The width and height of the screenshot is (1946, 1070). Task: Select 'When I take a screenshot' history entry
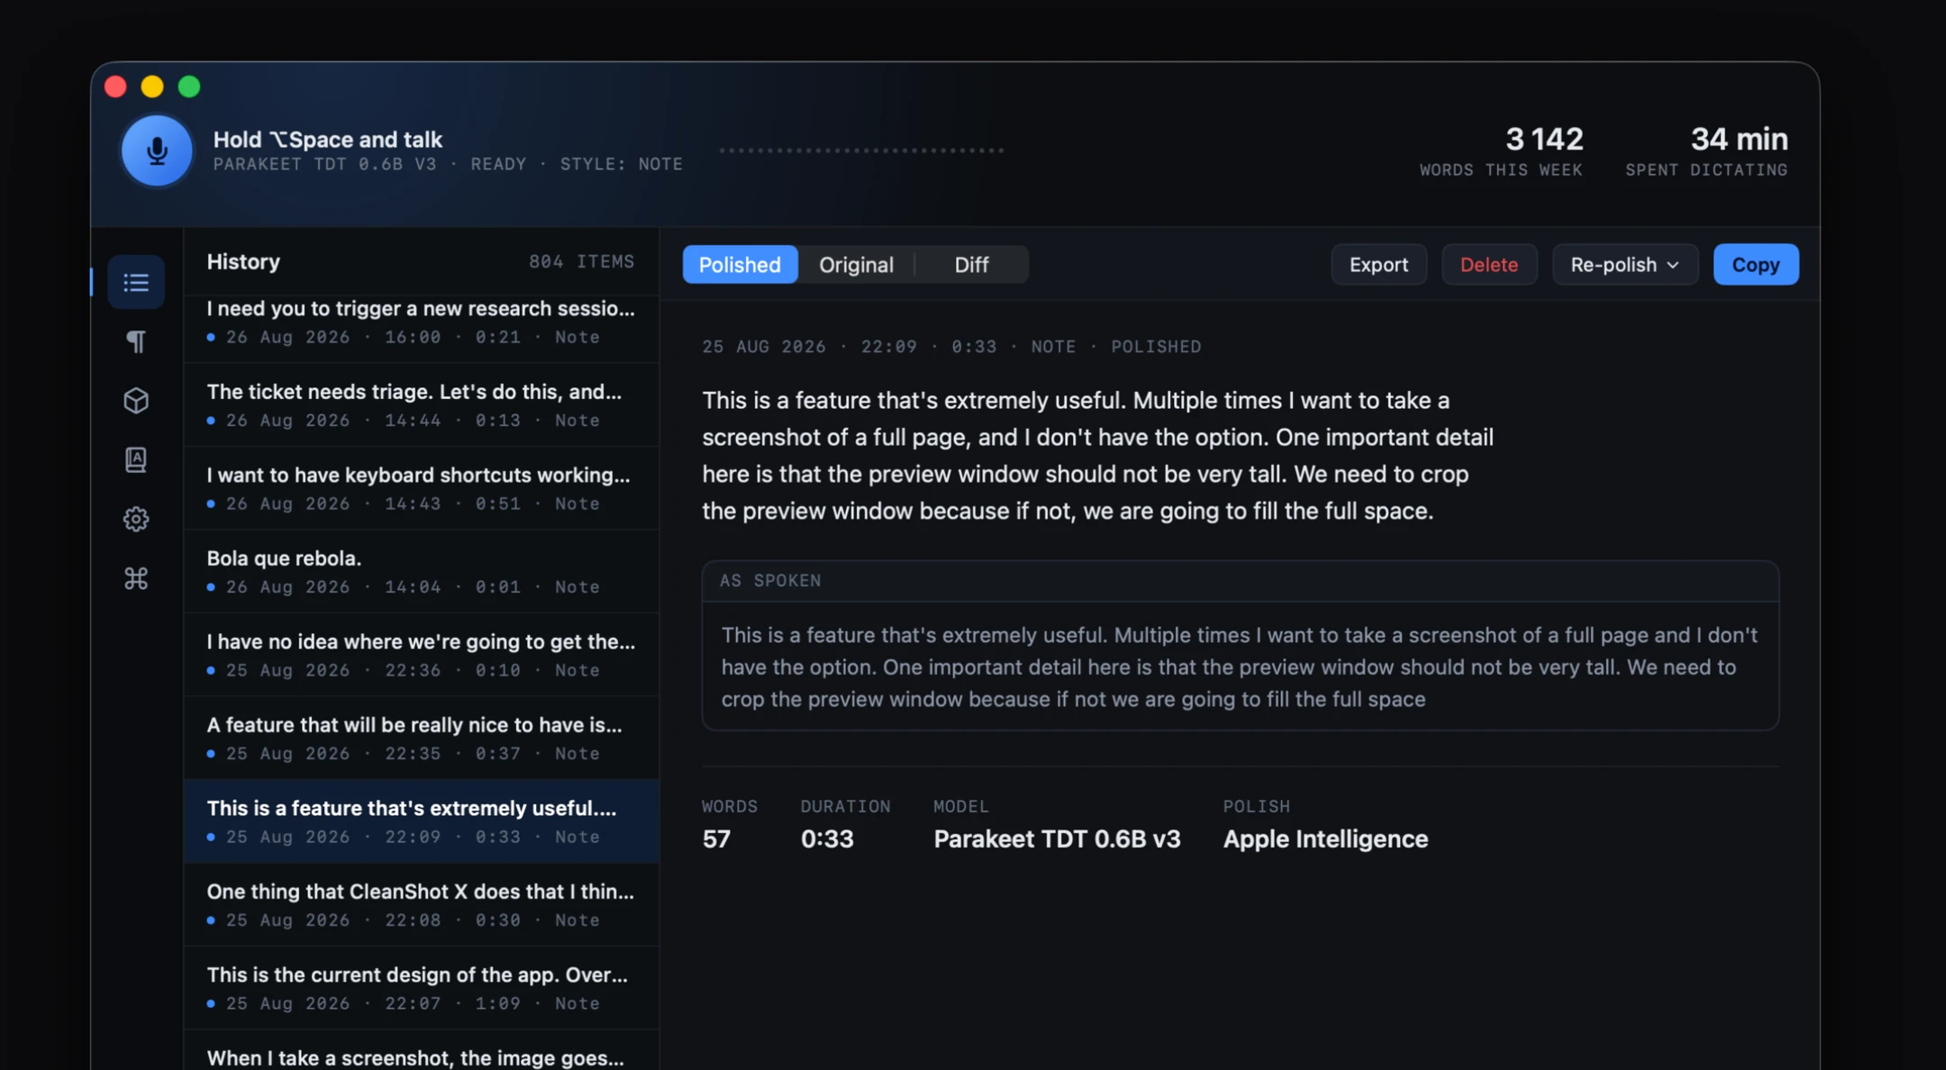pos(422,1051)
